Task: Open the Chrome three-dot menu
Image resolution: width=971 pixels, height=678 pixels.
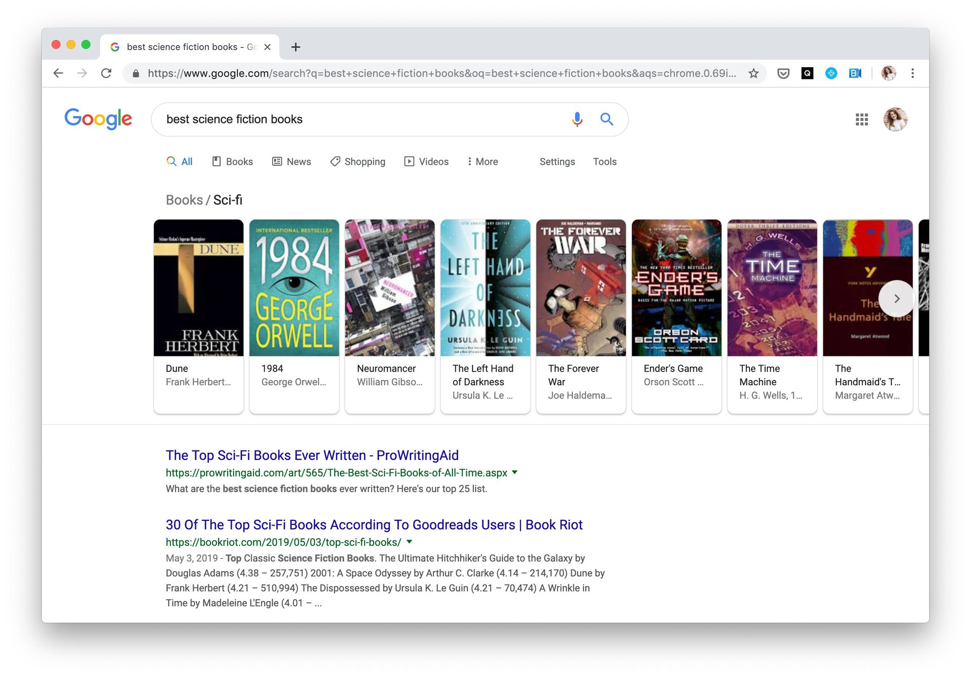Action: (x=912, y=73)
